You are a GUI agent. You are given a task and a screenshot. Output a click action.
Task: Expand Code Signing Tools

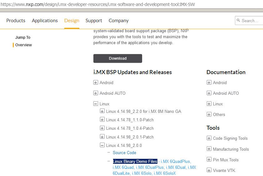coord(209,138)
